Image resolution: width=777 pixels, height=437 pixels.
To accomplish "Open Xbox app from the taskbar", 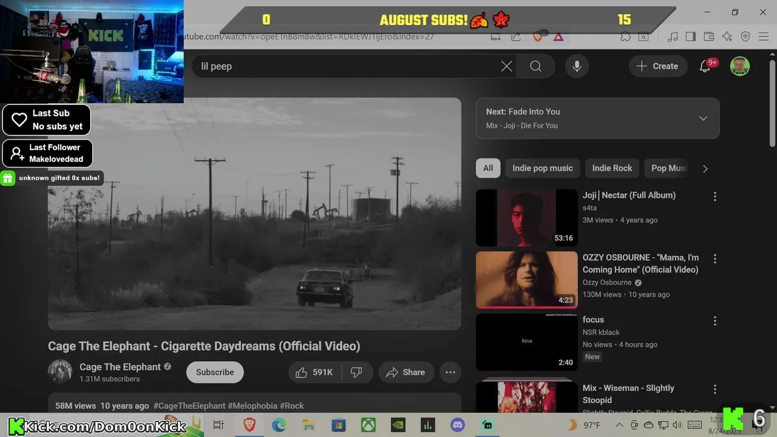I will tap(368, 425).
